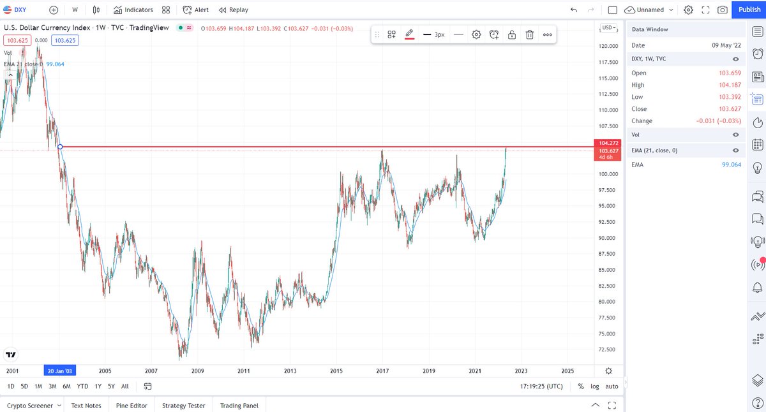Open public chats in the right sidebar
The image size is (766, 412).
[x=757, y=196]
